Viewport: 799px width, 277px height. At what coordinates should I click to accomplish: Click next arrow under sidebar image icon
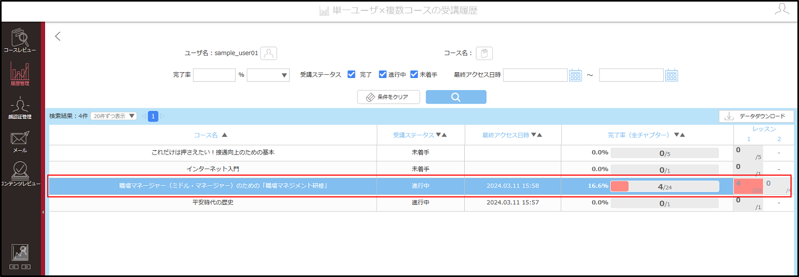coord(26,266)
